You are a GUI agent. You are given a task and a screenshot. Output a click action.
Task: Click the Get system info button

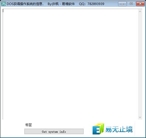point(54,131)
